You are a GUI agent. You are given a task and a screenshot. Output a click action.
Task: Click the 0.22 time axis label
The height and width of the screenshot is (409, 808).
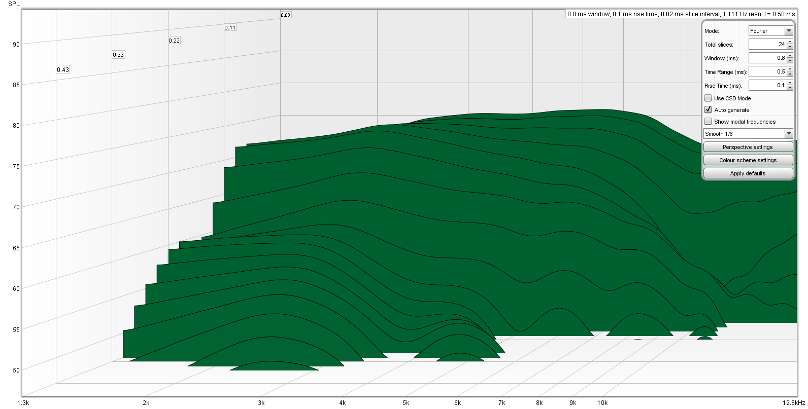point(174,41)
